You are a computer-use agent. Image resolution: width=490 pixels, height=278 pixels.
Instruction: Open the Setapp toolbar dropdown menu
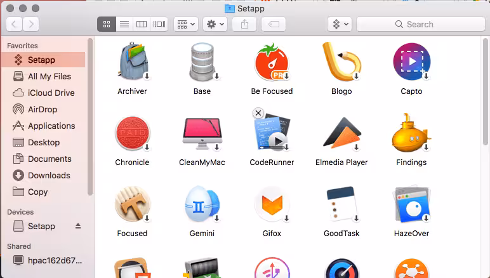click(340, 24)
